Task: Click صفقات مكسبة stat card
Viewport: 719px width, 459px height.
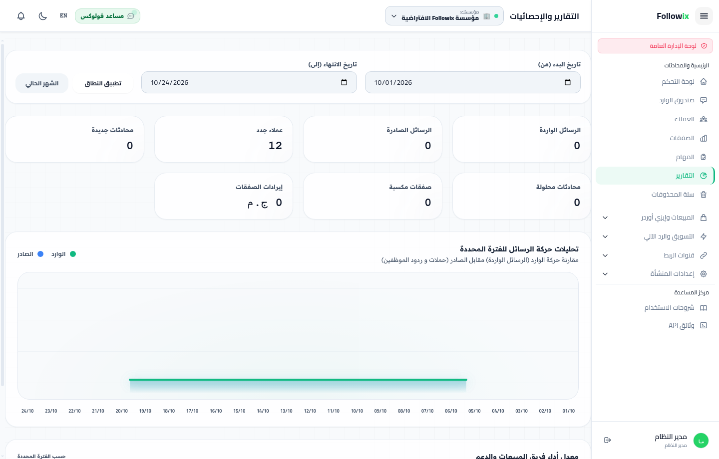Action: click(x=372, y=196)
